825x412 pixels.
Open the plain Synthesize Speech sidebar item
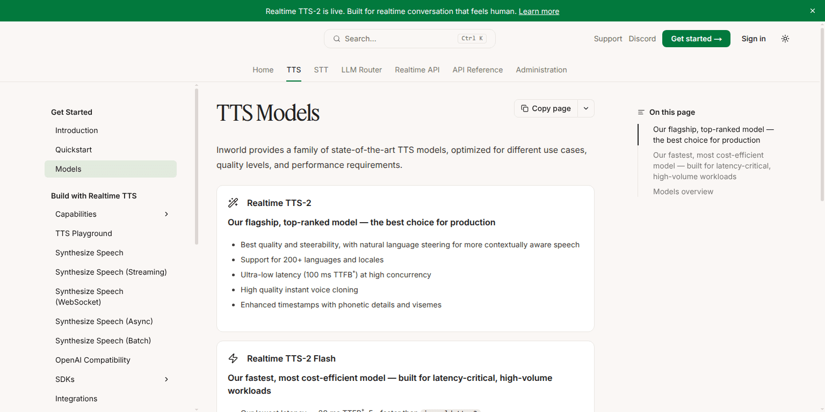111,253
